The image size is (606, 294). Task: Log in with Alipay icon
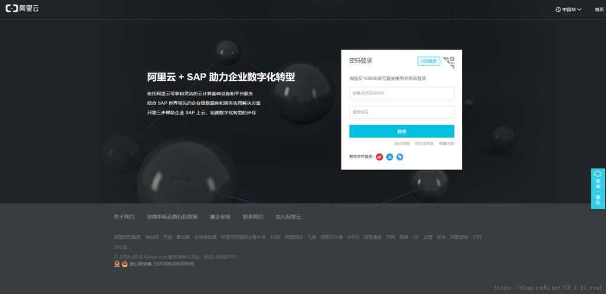coord(390,157)
